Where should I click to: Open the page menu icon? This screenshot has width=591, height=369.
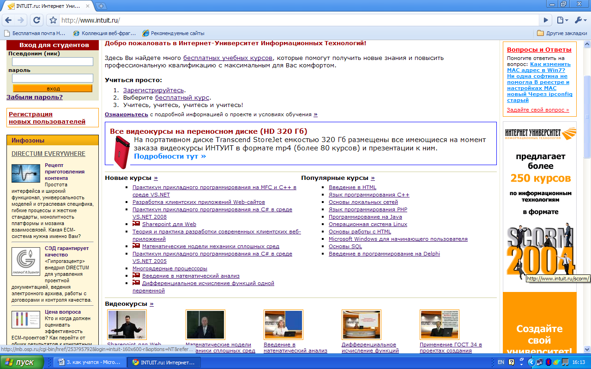coord(562,20)
